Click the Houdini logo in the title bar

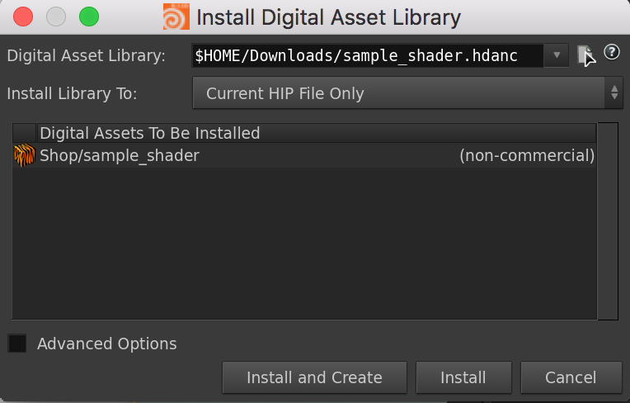pos(176,17)
